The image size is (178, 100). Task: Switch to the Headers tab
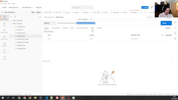point(65,28)
